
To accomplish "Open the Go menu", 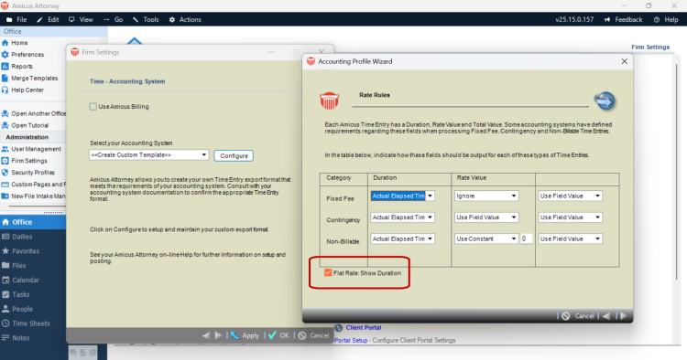I will click(x=114, y=20).
